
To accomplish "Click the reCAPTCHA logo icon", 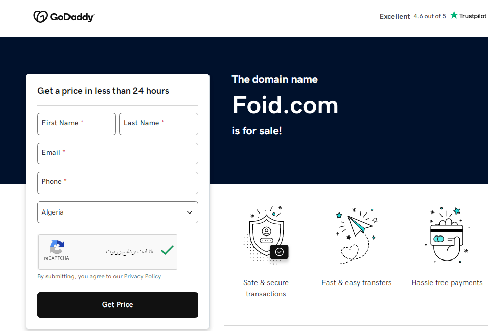I will [x=57, y=247].
